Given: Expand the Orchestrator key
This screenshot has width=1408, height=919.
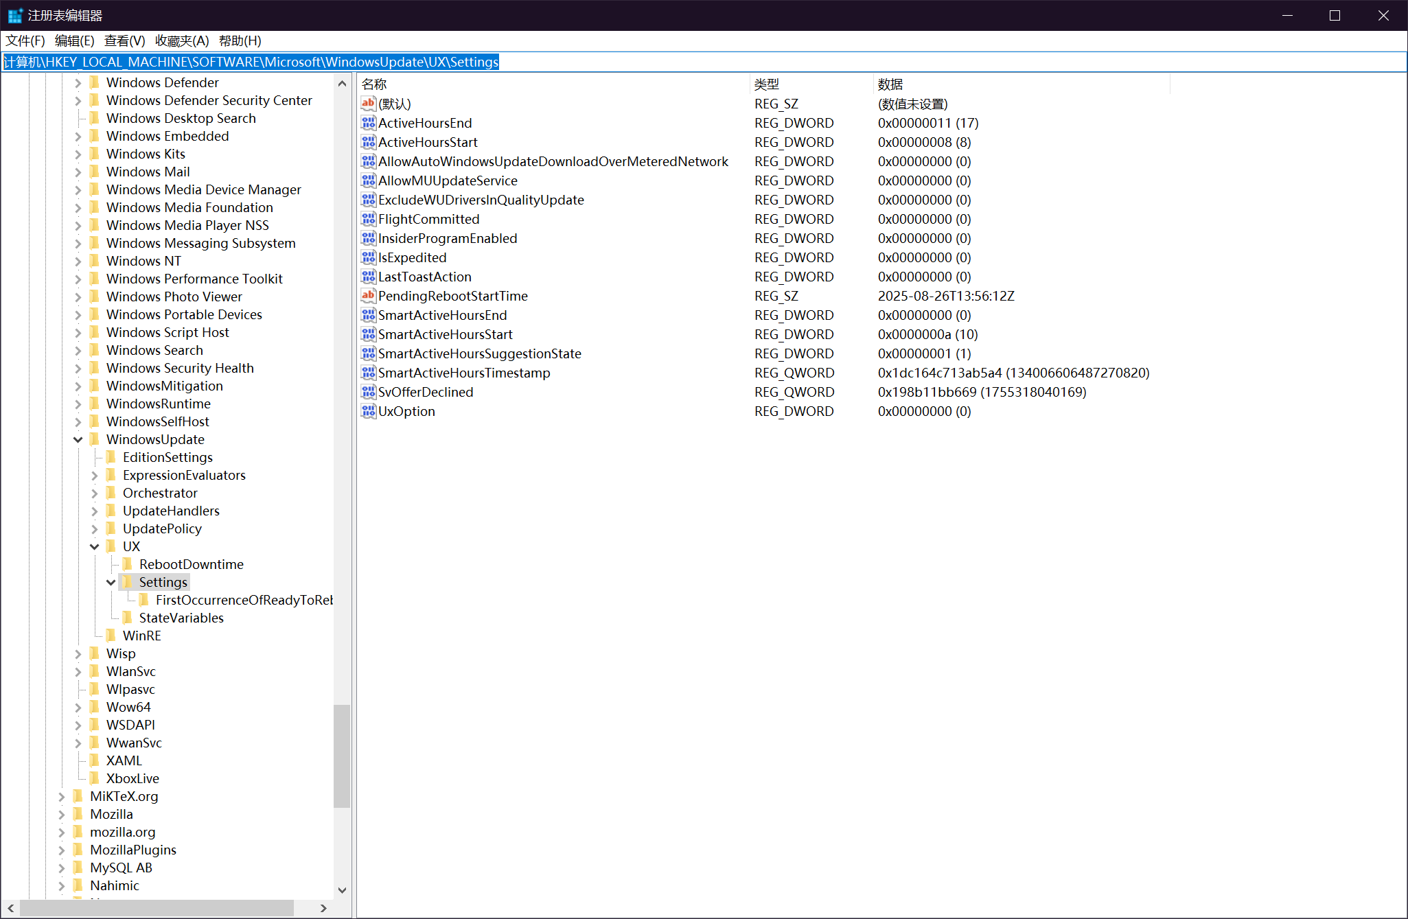Looking at the screenshot, I should (94, 493).
